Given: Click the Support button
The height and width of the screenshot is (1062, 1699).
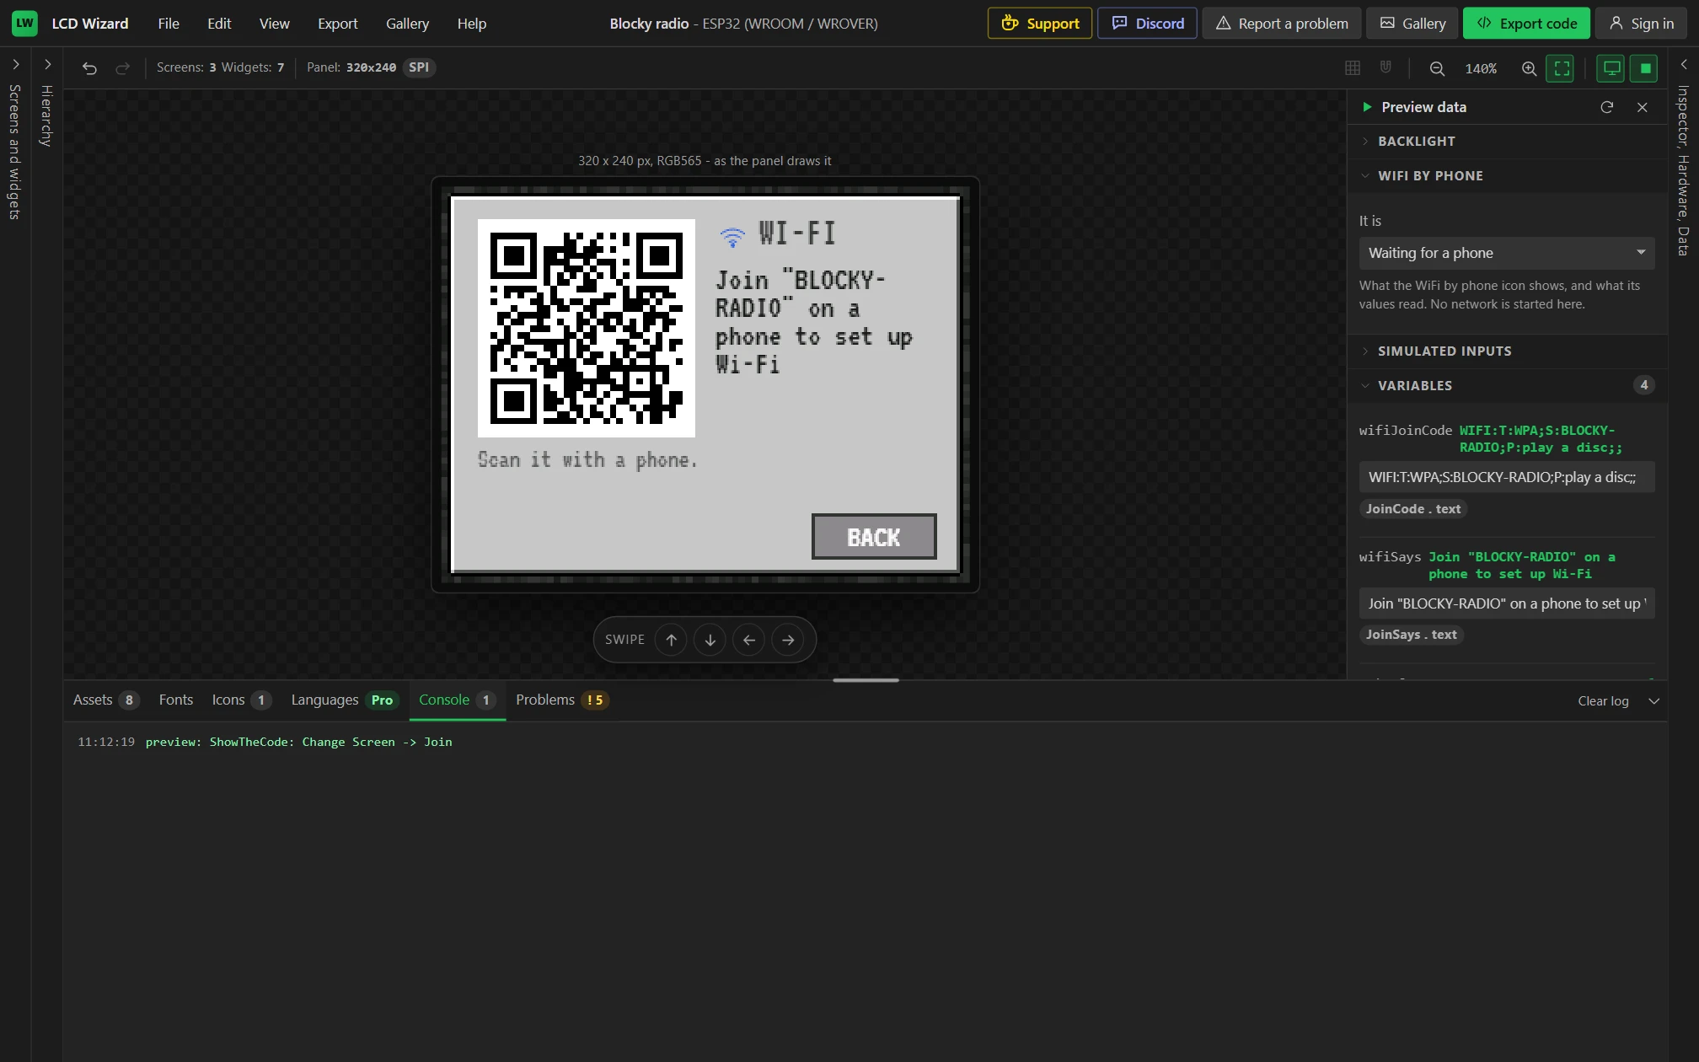Looking at the screenshot, I should coord(1039,24).
